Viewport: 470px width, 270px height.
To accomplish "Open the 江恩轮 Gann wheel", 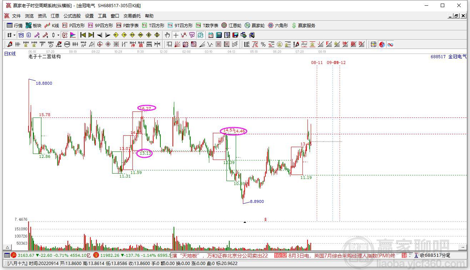I will (231, 25).
